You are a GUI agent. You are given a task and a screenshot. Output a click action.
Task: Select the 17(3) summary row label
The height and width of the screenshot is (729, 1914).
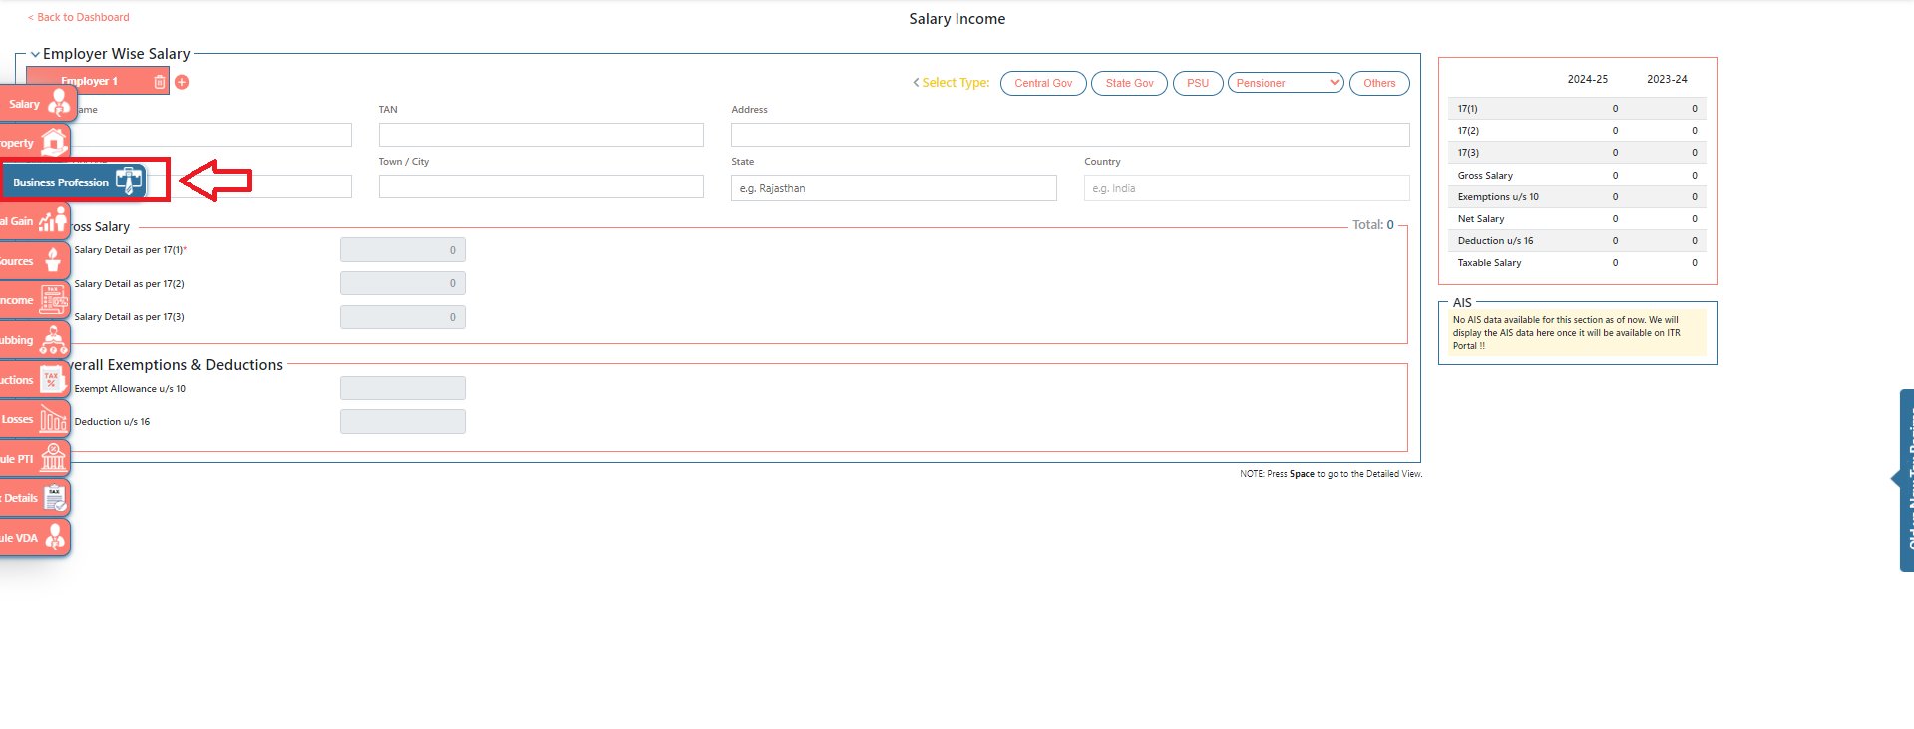tap(1468, 153)
